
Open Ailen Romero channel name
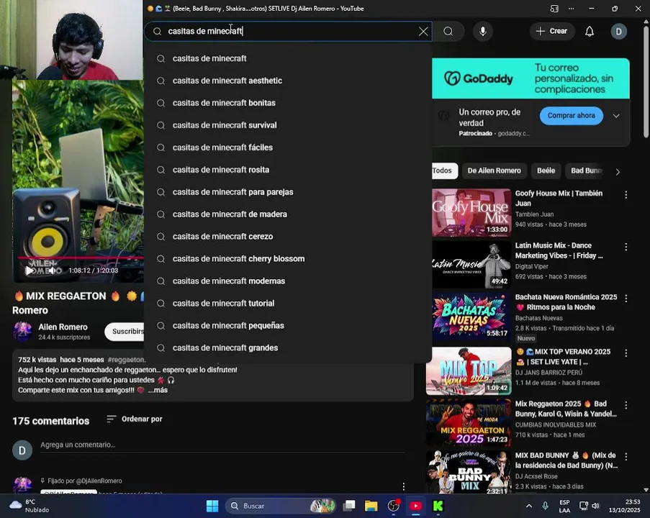tap(63, 327)
